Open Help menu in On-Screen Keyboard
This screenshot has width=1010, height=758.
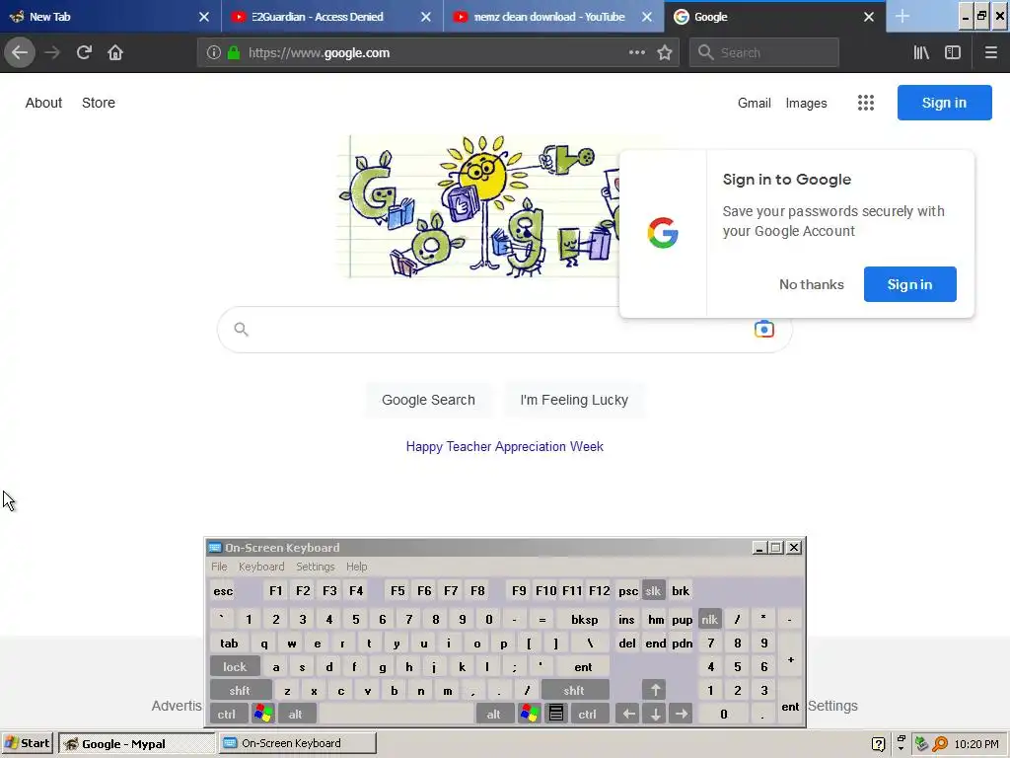click(x=357, y=567)
